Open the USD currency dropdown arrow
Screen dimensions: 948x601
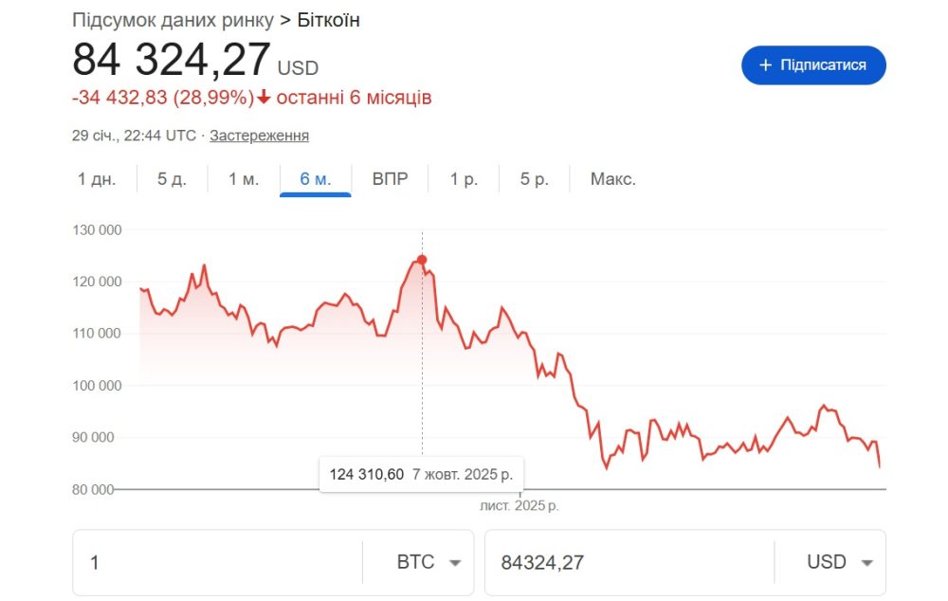coord(866,562)
